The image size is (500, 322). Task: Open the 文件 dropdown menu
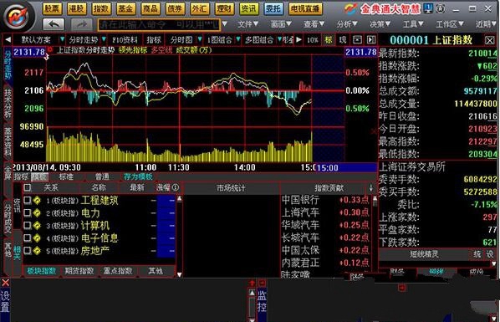(247, 24)
